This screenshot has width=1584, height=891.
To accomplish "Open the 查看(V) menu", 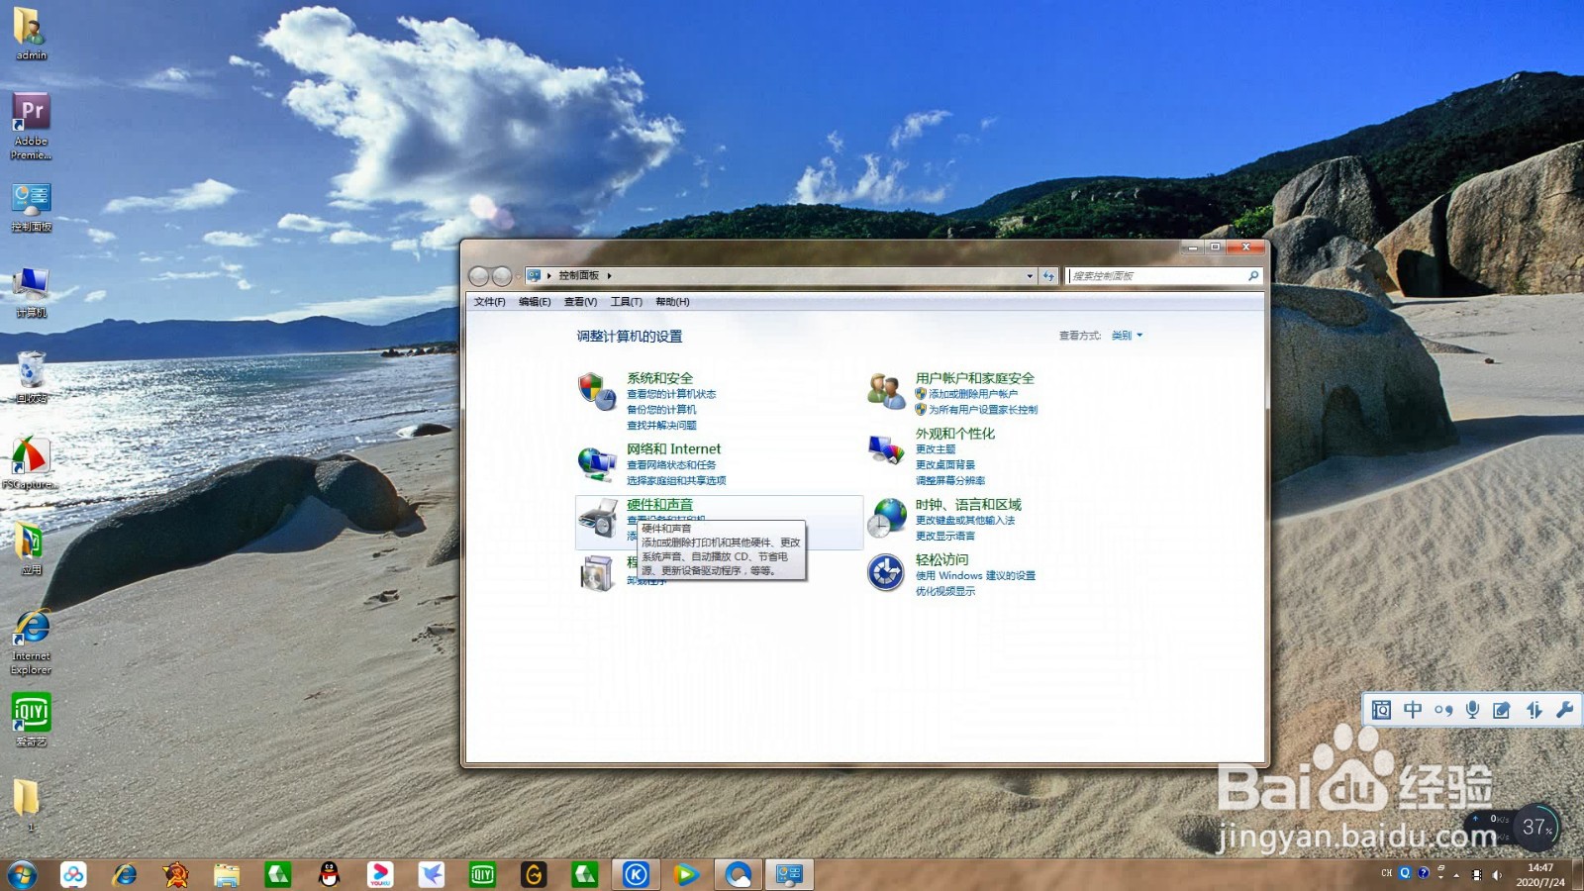I will click(580, 302).
